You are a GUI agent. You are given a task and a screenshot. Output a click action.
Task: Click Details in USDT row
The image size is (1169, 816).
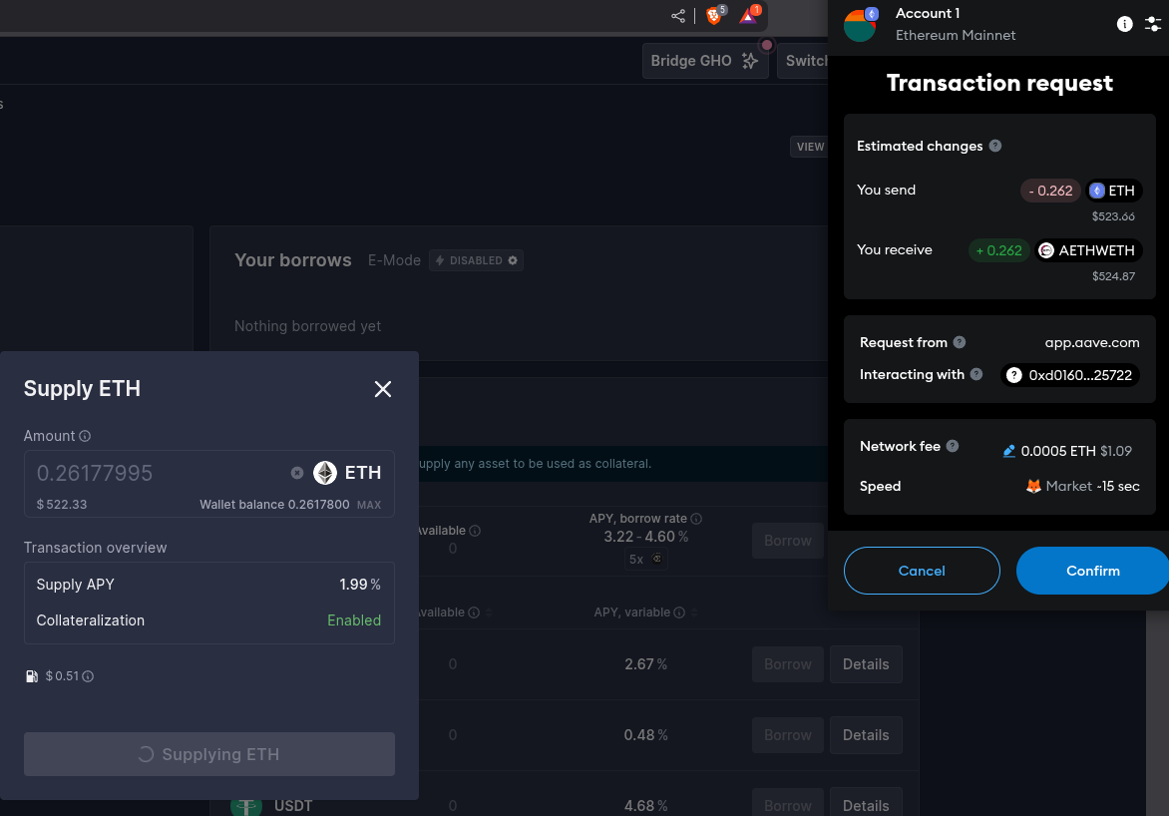pyautogui.click(x=866, y=805)
